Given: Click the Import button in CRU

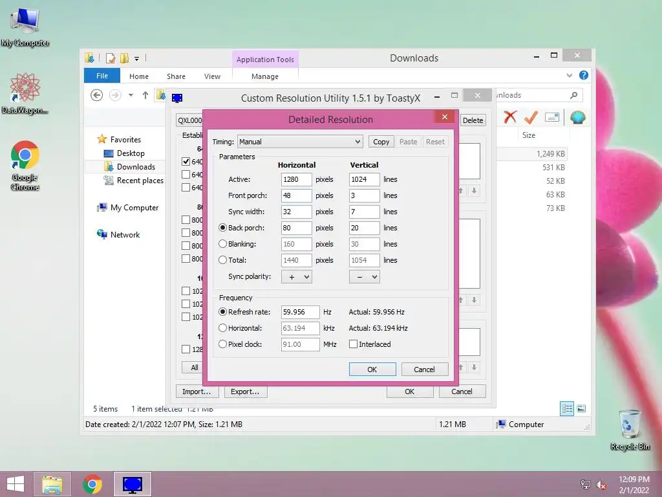Looking at the screenshot, I should pyautogui.click(x=197, y=392).
